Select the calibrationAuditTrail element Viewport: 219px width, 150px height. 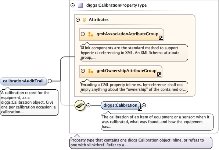[23, 81]
